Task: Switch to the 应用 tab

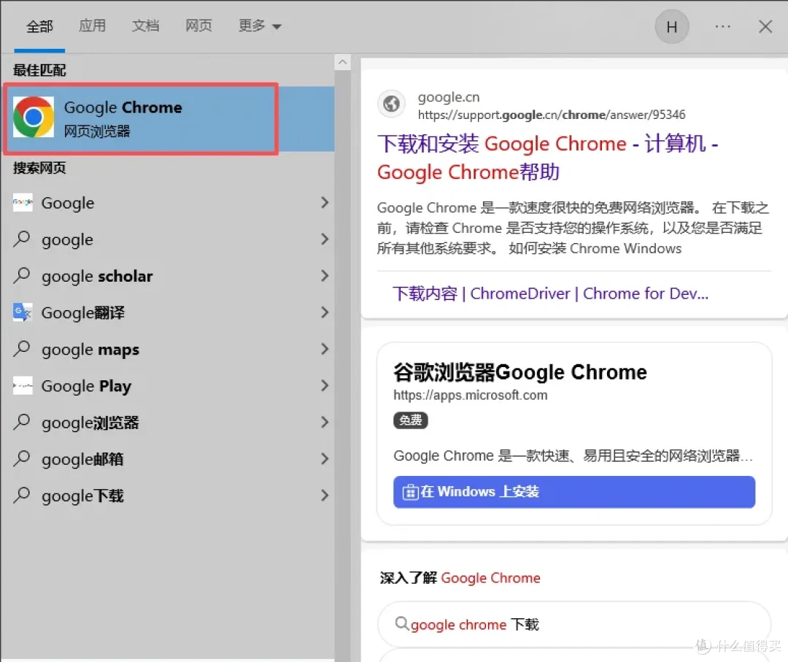Action: pos(93,26)
